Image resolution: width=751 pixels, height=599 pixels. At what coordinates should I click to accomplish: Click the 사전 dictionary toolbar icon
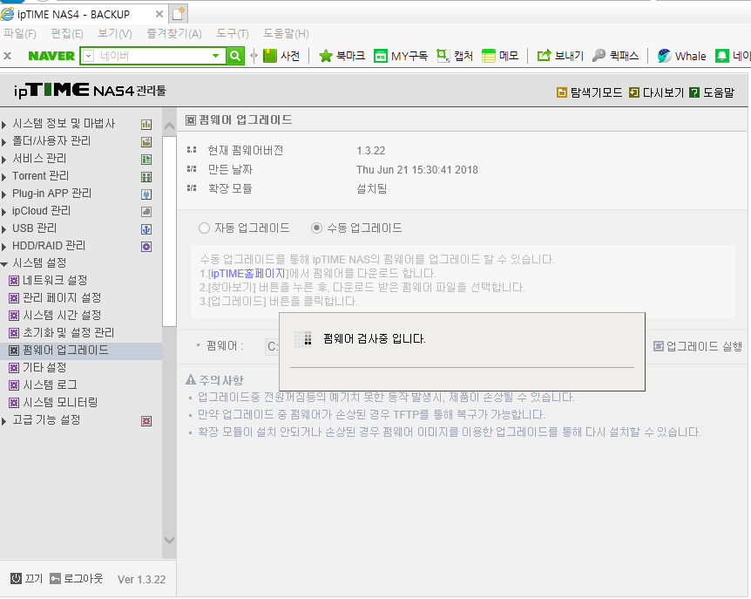[x=270, y=56]
